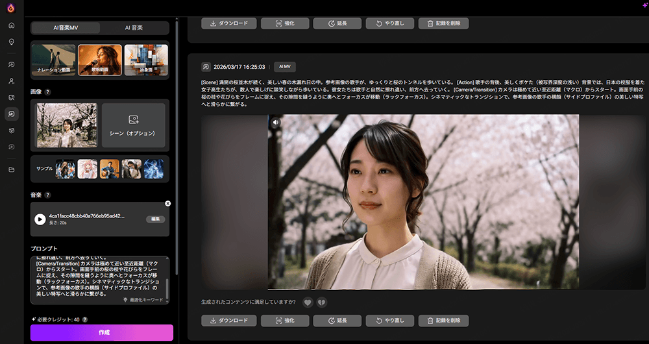This screenshot has width=649, height=344.
Task: Click the folder icon in left sidebar
Action: 11,170
